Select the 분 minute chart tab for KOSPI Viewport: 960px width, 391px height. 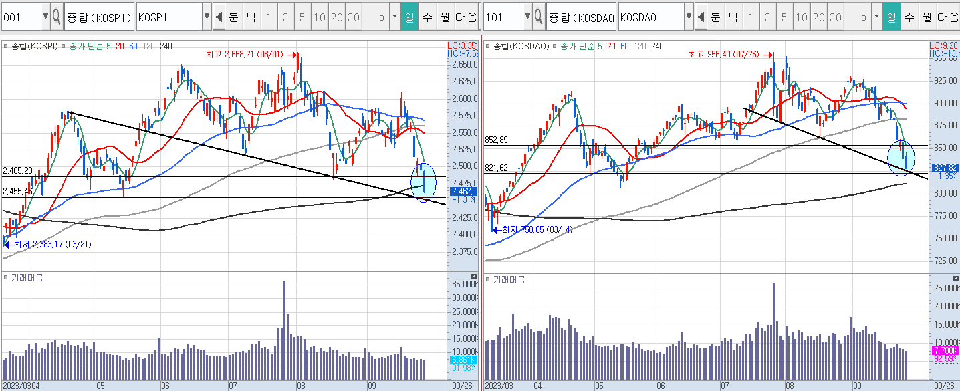(x=233, y=17)
